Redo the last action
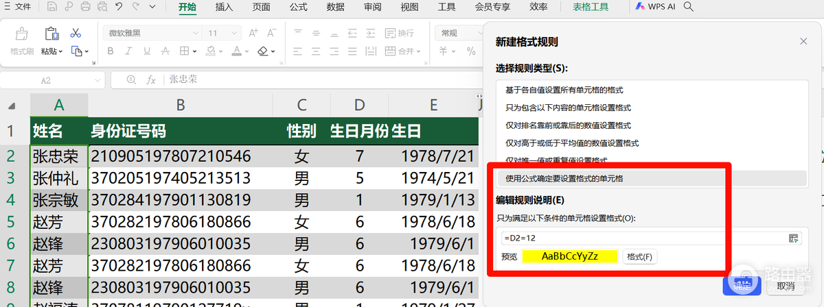 (135, 8)
